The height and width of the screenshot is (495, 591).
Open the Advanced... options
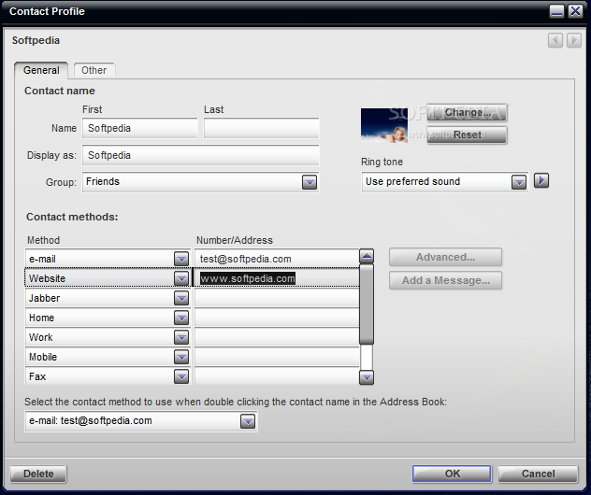tap(445, 257)
